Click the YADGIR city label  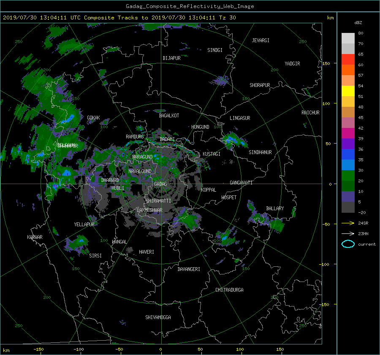coord(292,64)
